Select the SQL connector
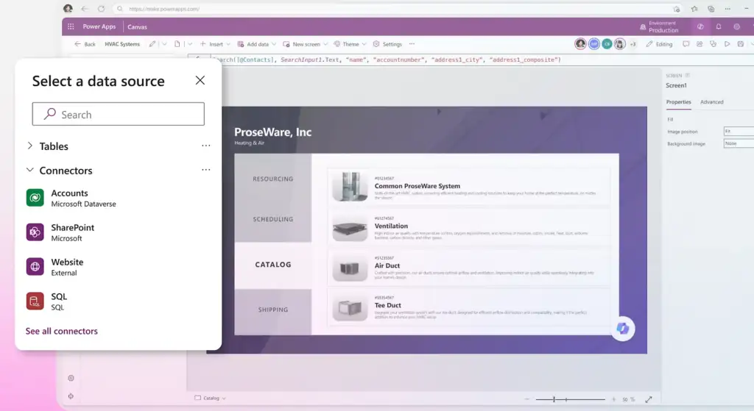 (46, 301)
